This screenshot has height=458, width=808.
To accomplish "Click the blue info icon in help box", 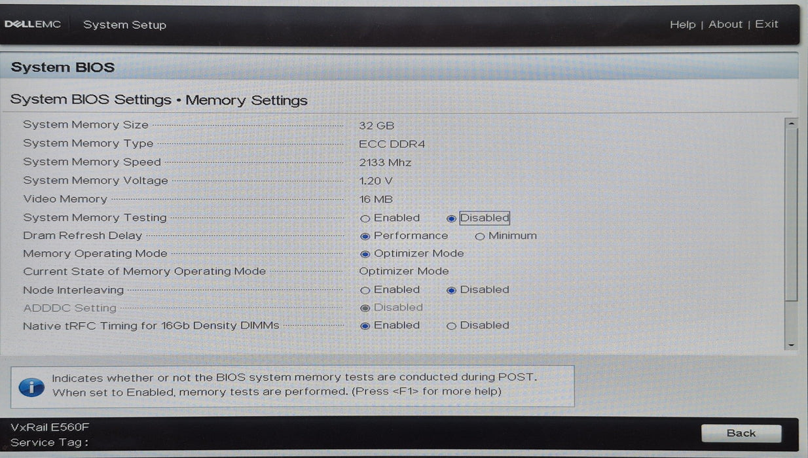I will 31,386.
